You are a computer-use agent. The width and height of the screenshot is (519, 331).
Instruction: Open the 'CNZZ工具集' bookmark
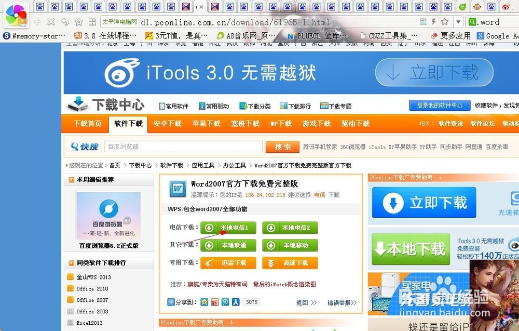click(389, 35)
